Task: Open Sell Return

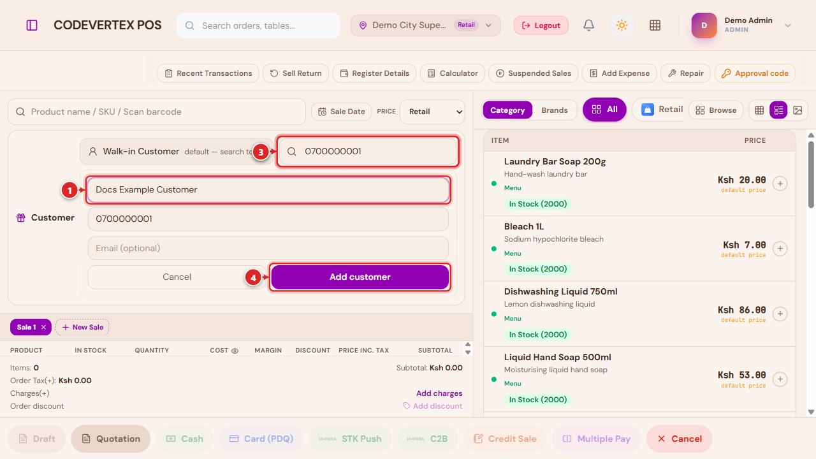Action: 296,73
